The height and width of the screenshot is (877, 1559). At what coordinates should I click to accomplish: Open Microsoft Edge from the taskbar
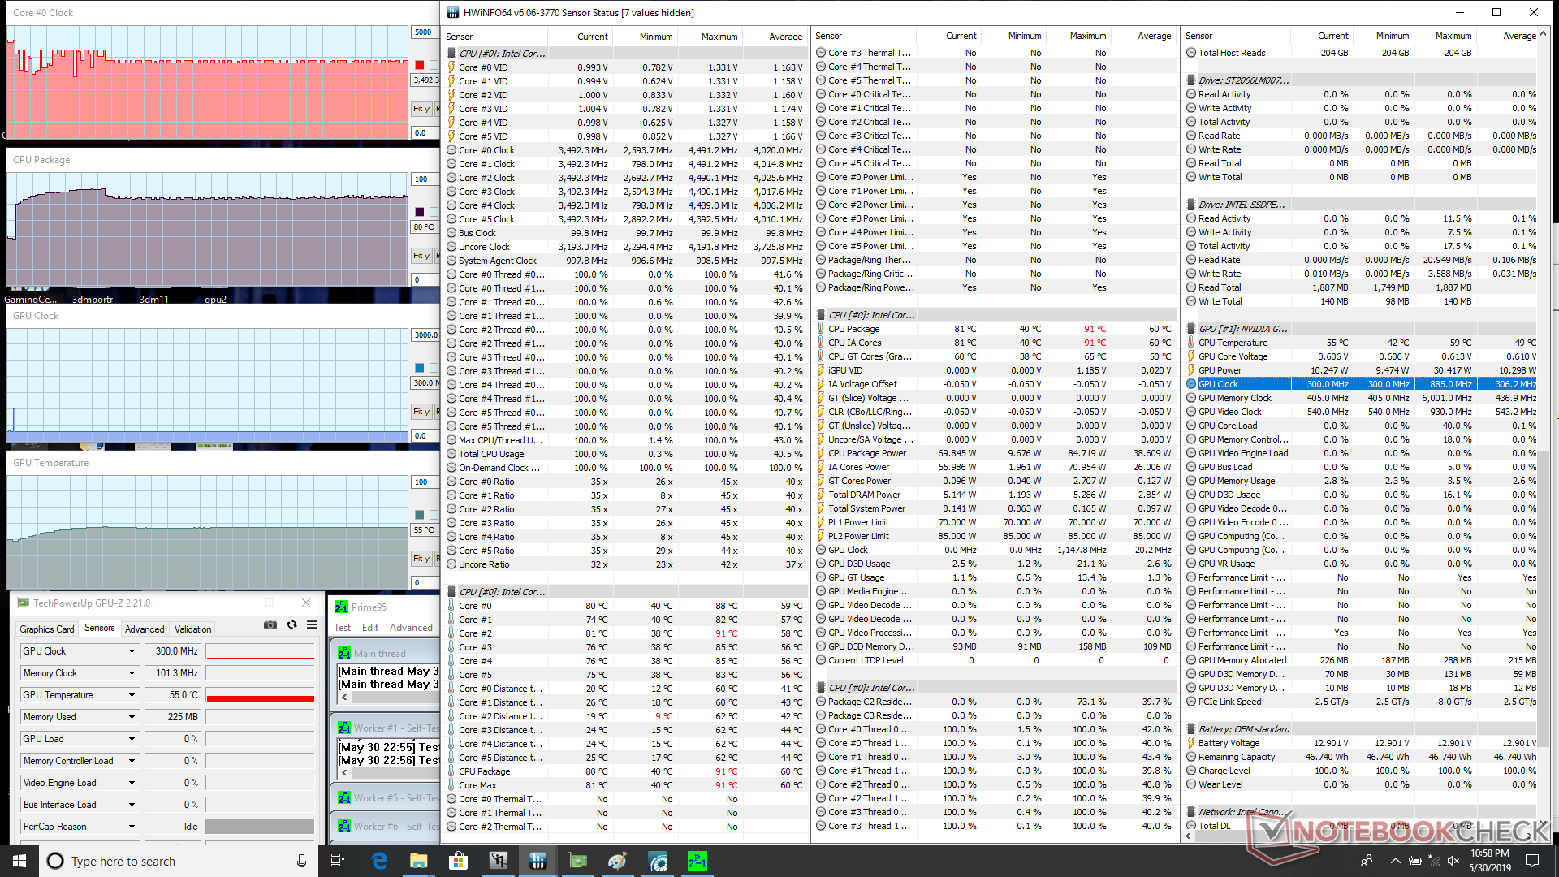coord(379,861)
